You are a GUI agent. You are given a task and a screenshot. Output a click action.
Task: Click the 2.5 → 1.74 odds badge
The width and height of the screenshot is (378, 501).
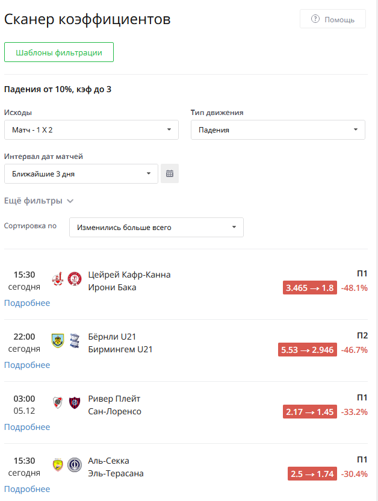point(312,473)
